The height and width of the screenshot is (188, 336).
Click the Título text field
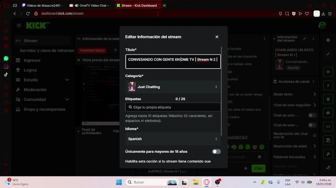tap(173, 62)
